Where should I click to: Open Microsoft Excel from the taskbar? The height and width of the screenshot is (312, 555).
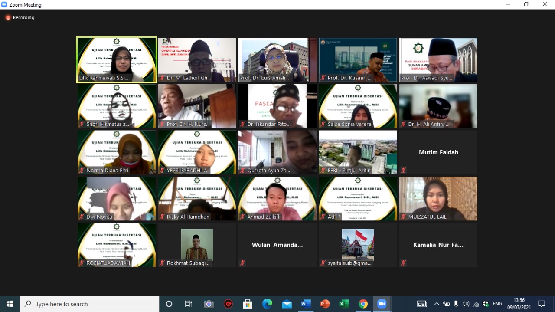coord(344,304)
